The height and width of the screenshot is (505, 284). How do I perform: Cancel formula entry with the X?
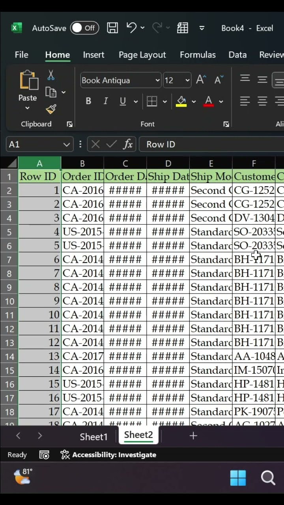(95, 144)
